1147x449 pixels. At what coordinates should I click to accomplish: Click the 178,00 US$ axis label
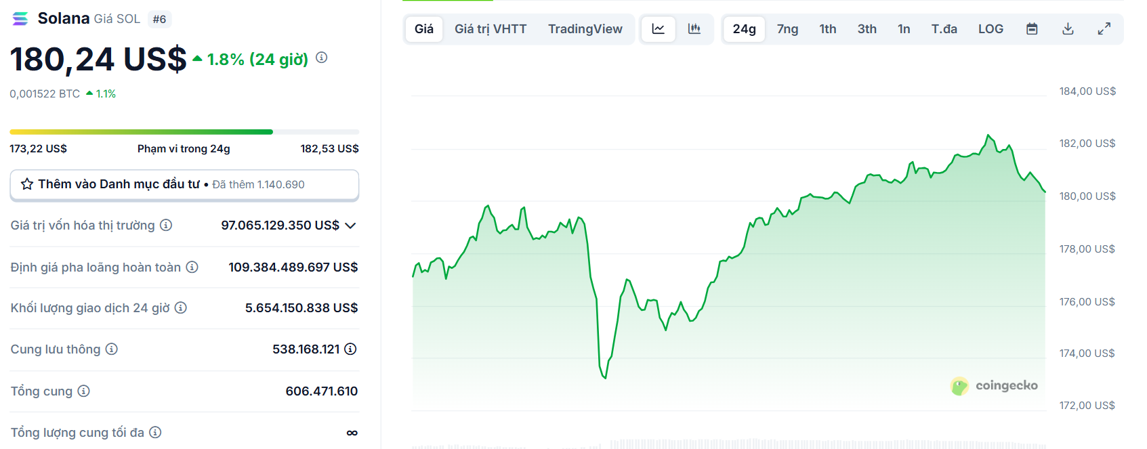pos(1087,249)
